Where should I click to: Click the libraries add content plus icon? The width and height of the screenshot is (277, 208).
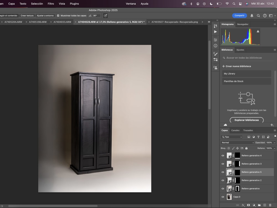click(272, 125)
